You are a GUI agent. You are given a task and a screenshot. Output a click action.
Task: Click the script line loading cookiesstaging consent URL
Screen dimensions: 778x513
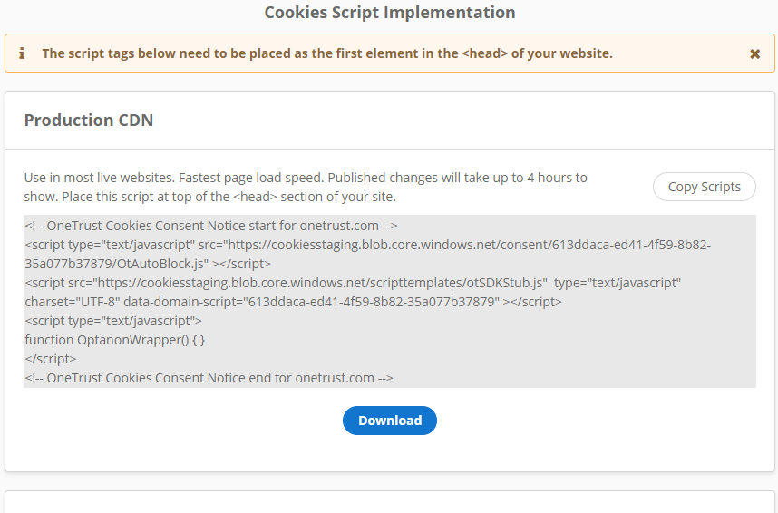click(x=367, y=245)
